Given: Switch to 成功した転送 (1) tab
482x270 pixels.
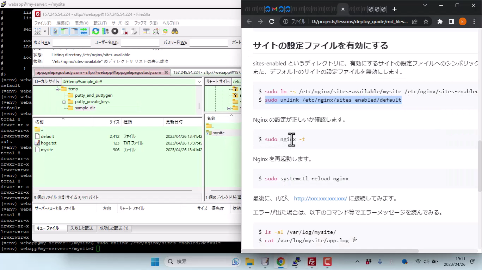Looking at the screenshot, I should click(x=114, y=228).
